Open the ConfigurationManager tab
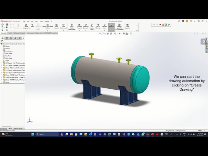 [11, 38]
